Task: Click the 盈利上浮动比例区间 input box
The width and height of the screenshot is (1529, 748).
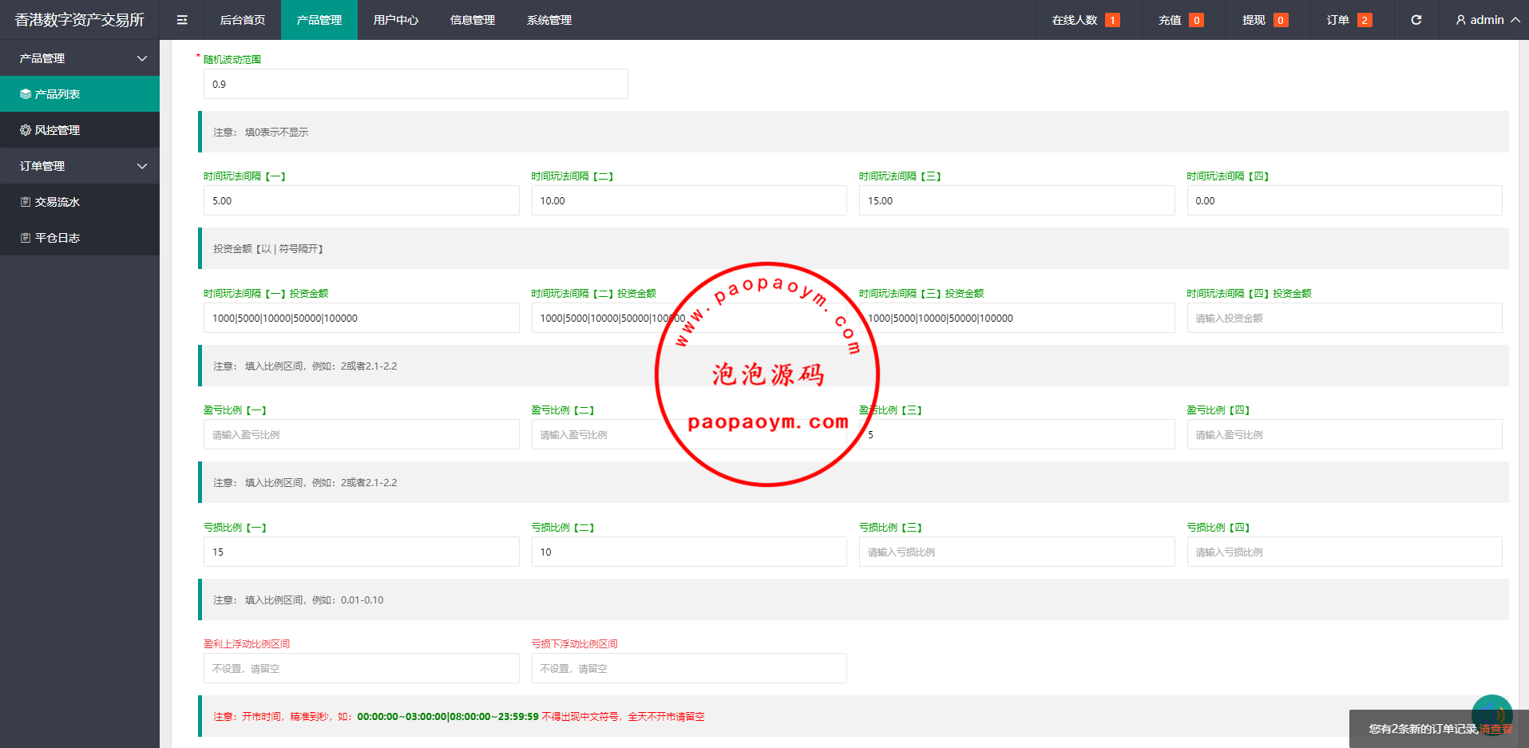Action: pos(361,668)
